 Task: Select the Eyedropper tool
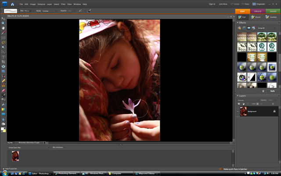coord(3,33)
